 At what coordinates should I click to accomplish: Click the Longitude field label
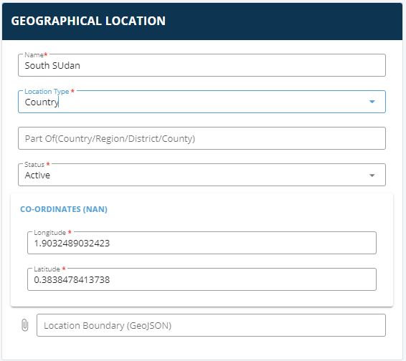pyautogui.click(x=49, y=233)
